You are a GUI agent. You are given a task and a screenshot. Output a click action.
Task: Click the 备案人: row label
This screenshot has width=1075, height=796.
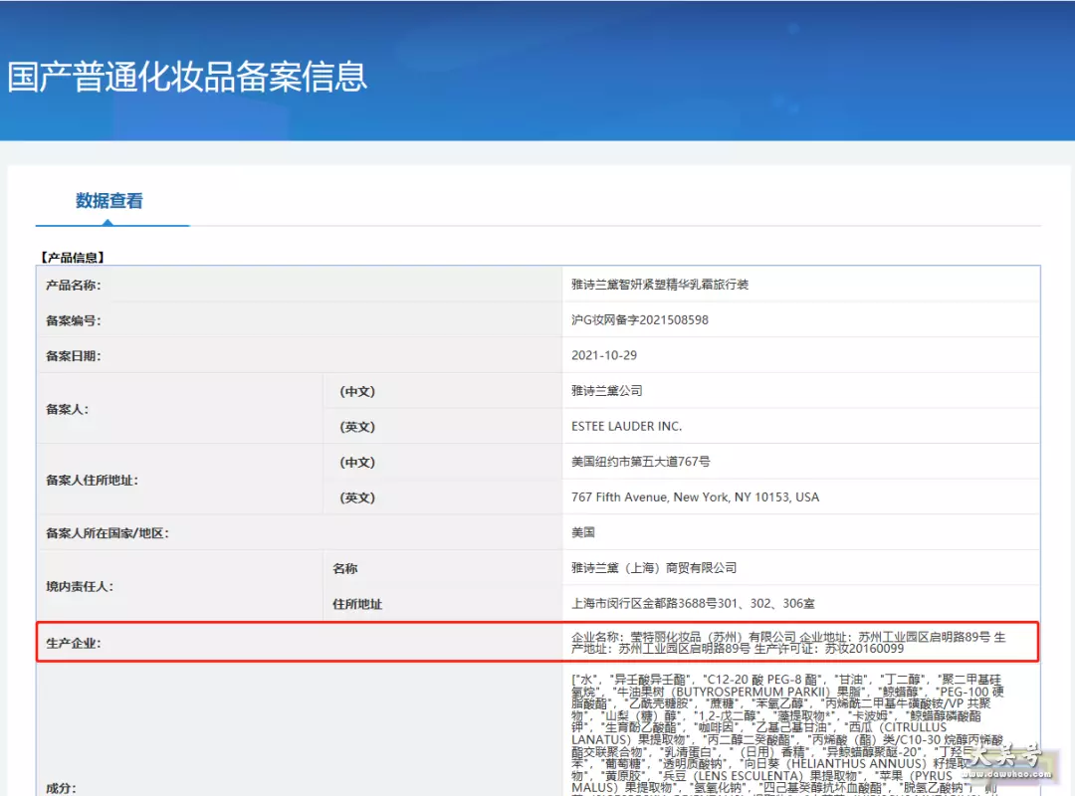click(68, 409)
